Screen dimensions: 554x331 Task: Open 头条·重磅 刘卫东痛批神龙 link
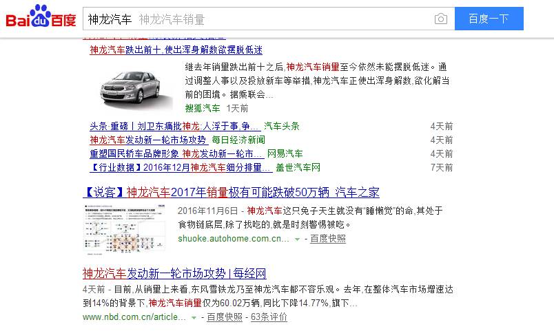click(175, 126)
